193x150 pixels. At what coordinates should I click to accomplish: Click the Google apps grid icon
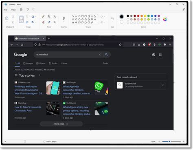pyautogui.click(x=160, y=55)
